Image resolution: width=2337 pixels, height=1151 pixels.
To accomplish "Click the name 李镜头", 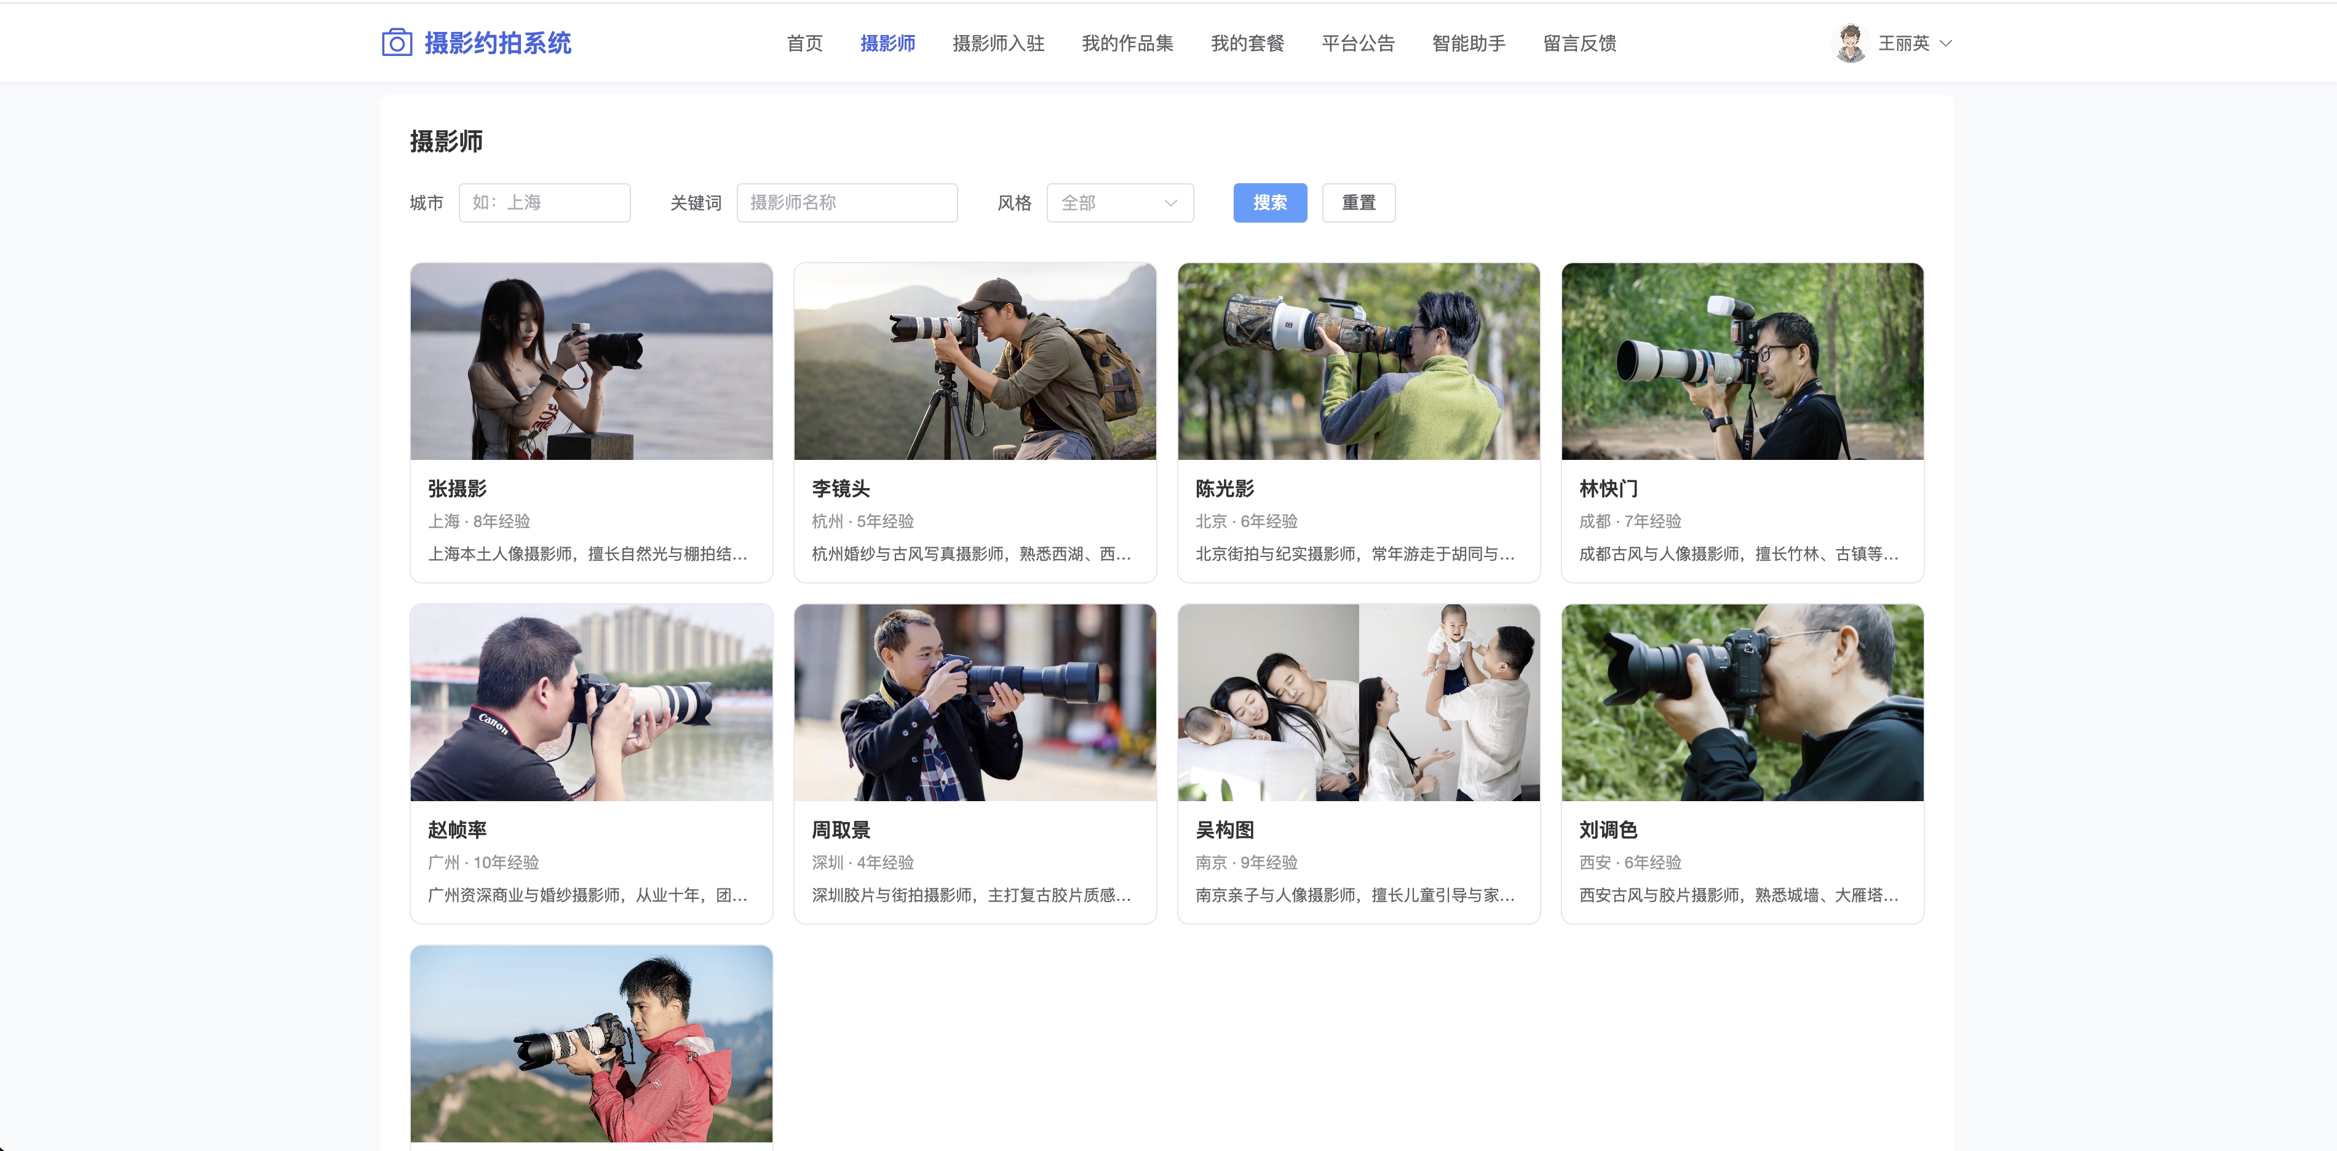I will click(x=841, y=489).
